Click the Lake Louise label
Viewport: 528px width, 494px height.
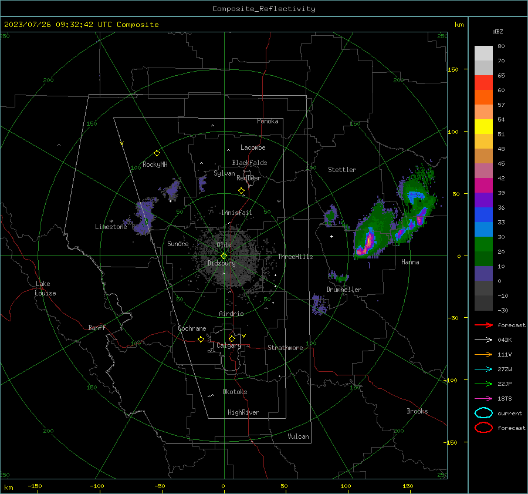point(45,288)
